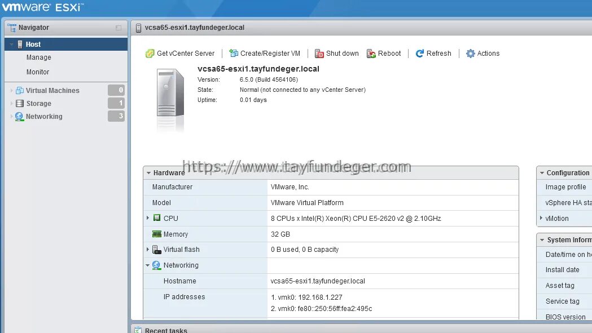Open Networking in Navigator sidebar

point(44,117)
